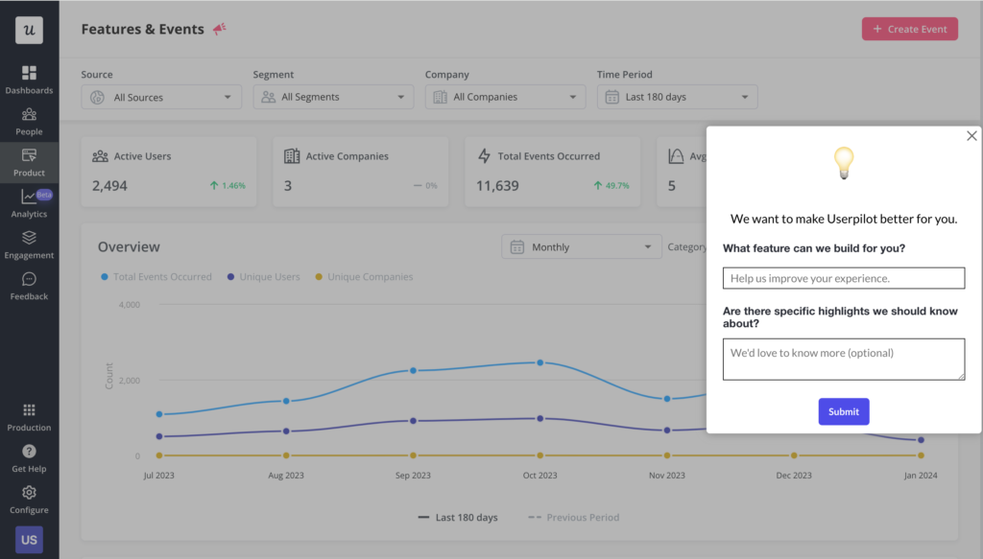This screenshot has width=983, height=559.
Task: Submit the feedback form
Action: [843, 410]
